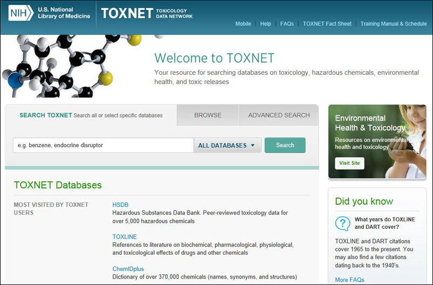Click the TOXNET Toxicology Data Network logo

(x=147, y=13)
